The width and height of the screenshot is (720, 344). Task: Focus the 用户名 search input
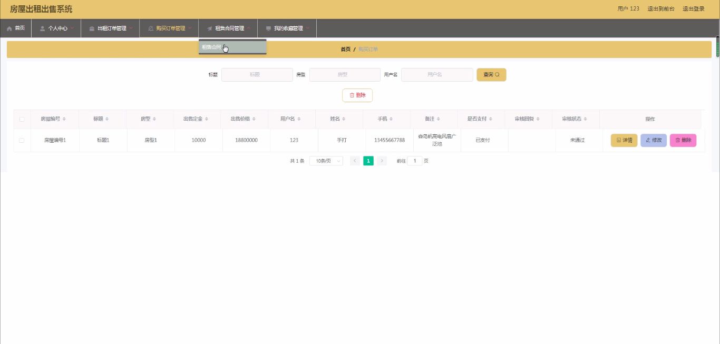(437, 75)
